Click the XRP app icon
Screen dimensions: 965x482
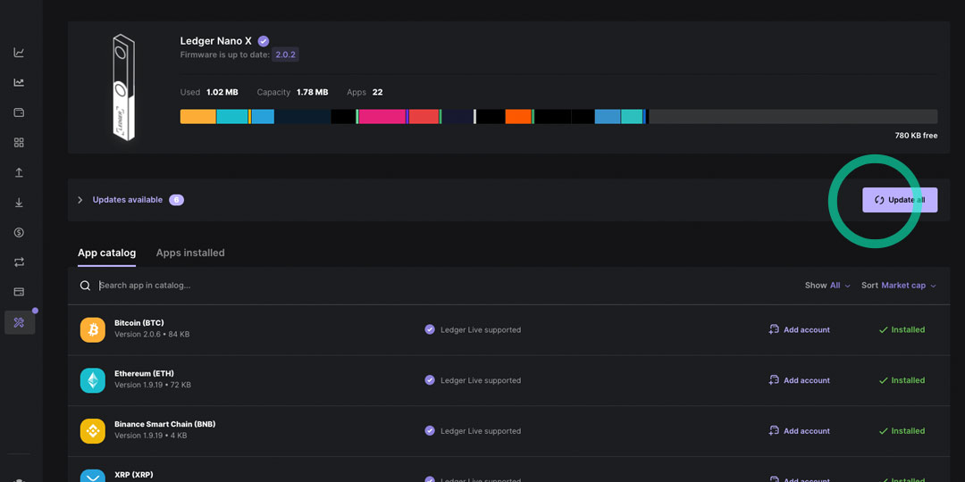(x=93, y=476)
